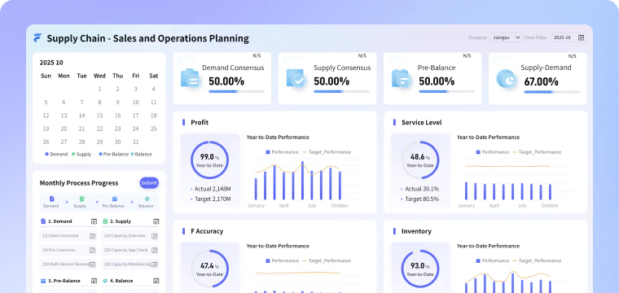
Task: Open 220 Capacity Gap Check item
Action: coord(130,250)
